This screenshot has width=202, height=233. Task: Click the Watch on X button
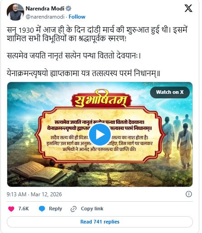(x=170, y=92)
